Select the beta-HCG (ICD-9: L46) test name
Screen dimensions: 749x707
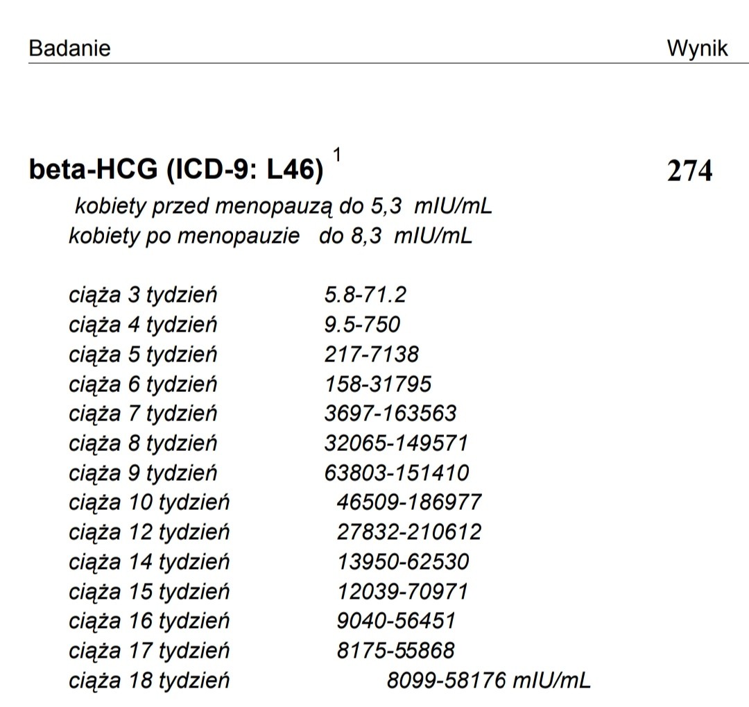click(176, 170)
